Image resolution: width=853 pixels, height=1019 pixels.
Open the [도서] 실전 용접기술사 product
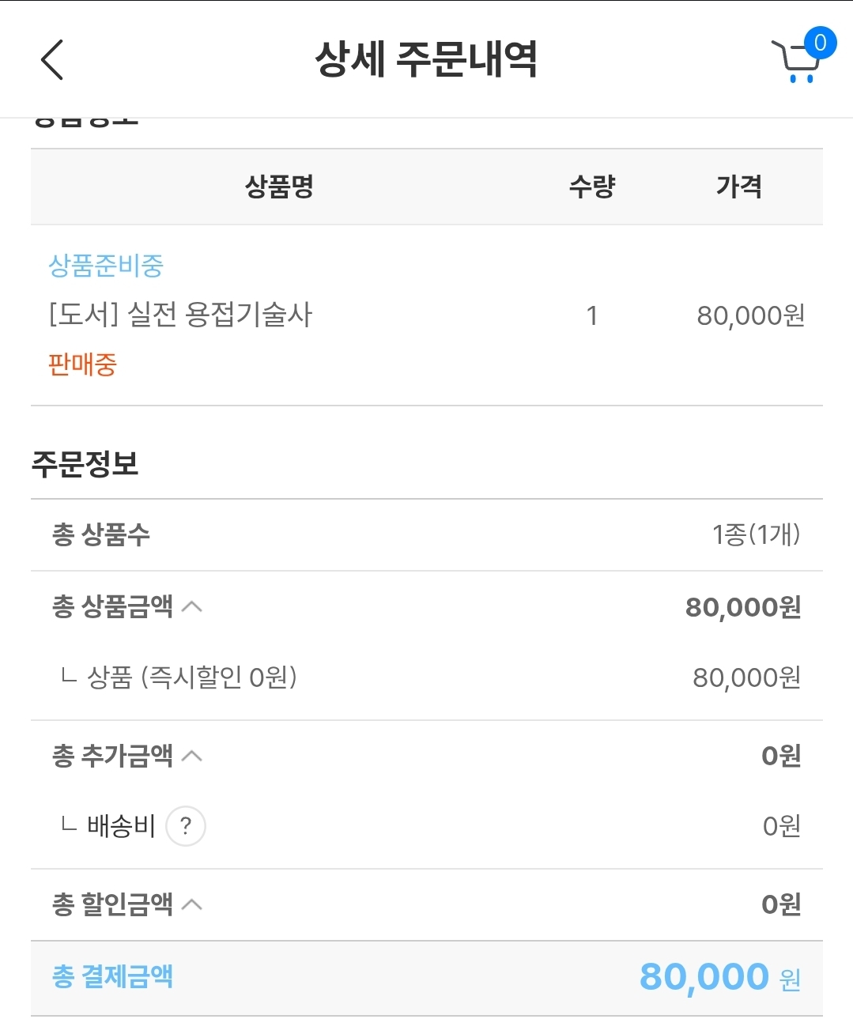(x=180, y=315)
